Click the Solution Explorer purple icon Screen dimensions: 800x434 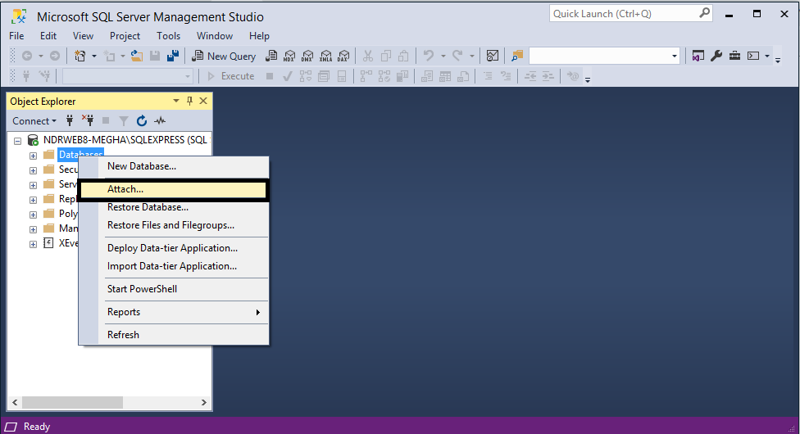(x=698, y=57)
